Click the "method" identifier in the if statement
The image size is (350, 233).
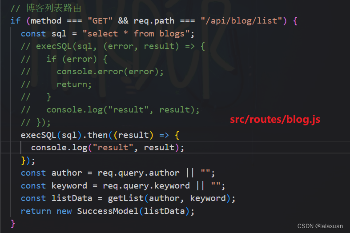click(x=46, y=21)
